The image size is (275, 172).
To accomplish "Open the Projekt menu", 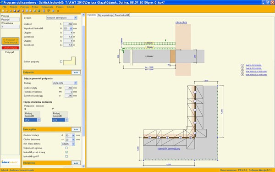I will coord(13,7).
